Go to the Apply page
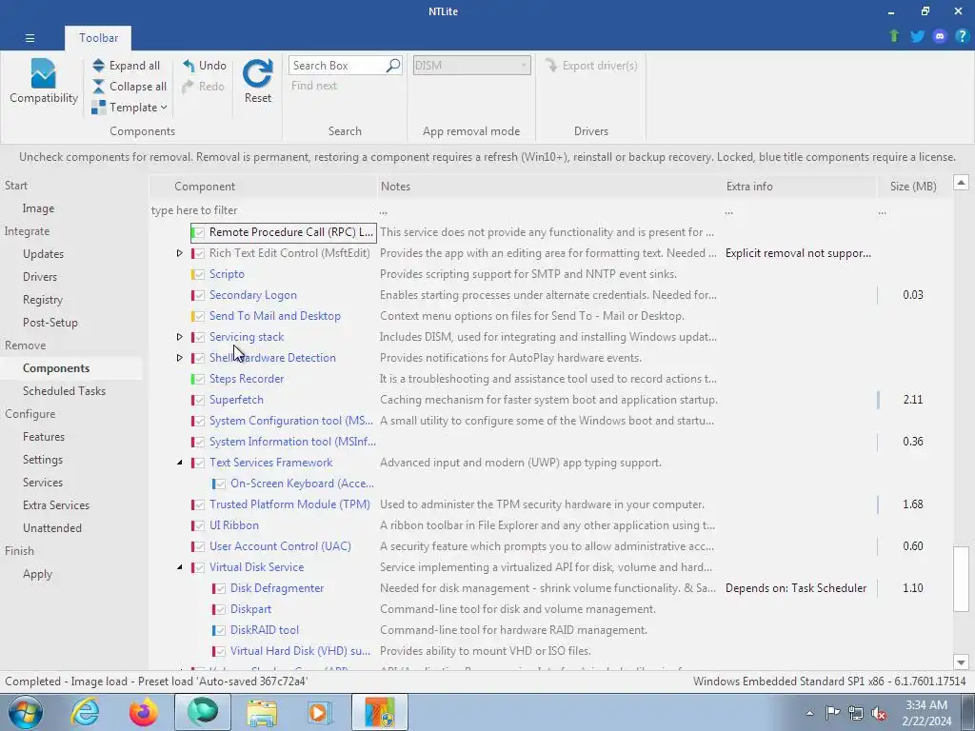Viewport: 975px width, 731px height. click(x=38, y=574)
